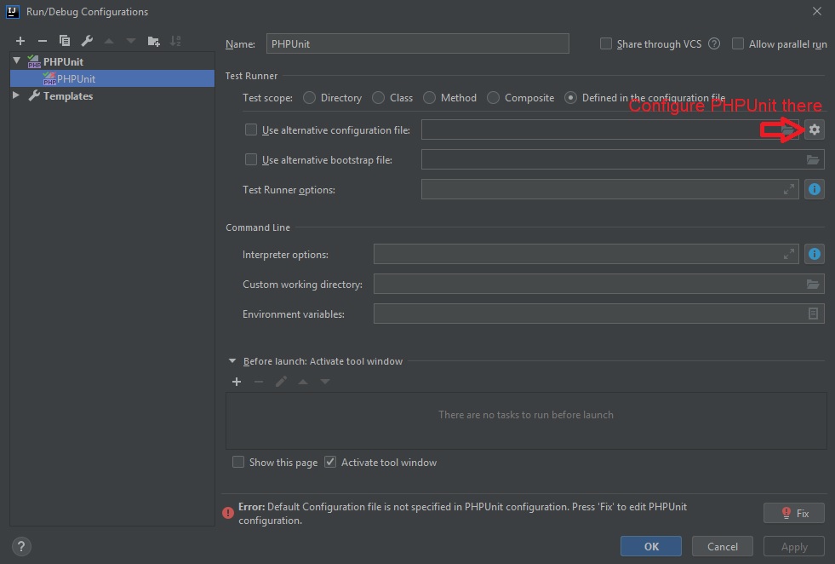835x564 pixels.
Task: Remove the before-launch task
Action: (259, 382)
